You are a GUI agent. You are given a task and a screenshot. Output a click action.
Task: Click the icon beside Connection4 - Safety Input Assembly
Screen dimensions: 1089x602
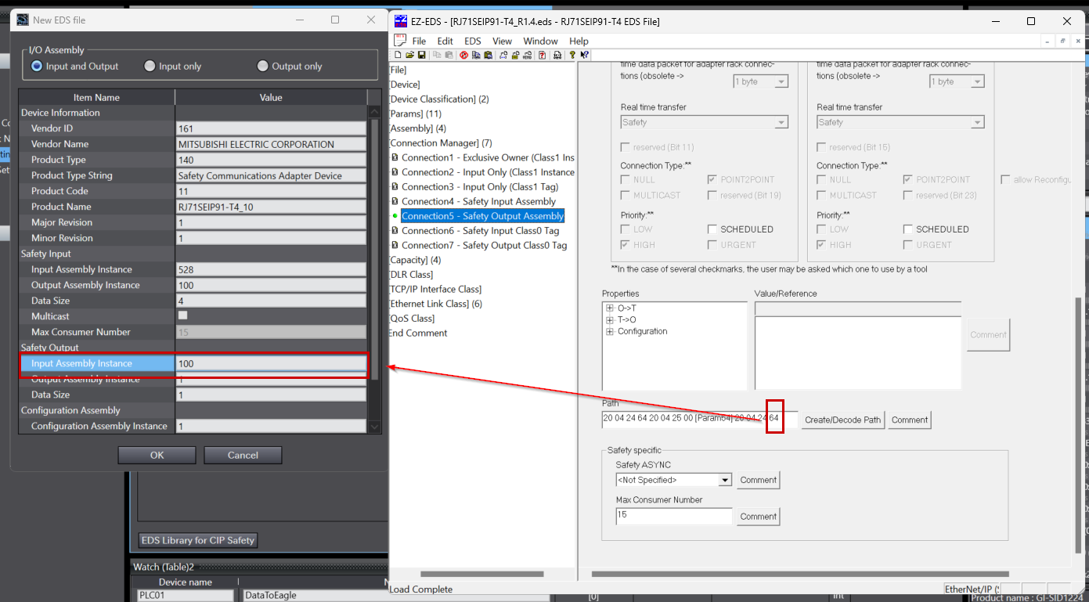395,201
